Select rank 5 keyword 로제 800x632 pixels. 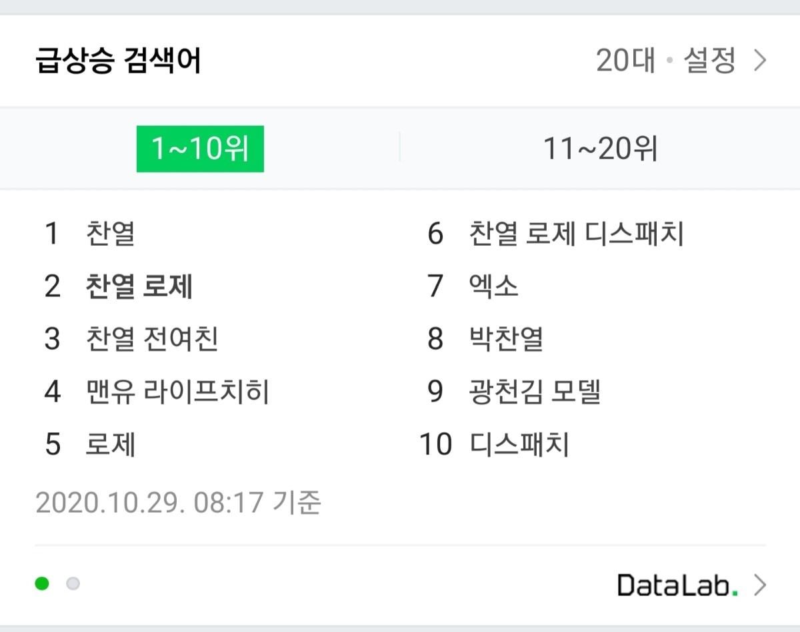click(111, 444)
